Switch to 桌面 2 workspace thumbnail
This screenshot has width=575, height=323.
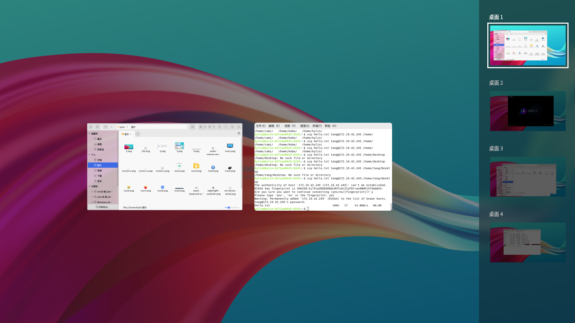pos(528,111)
